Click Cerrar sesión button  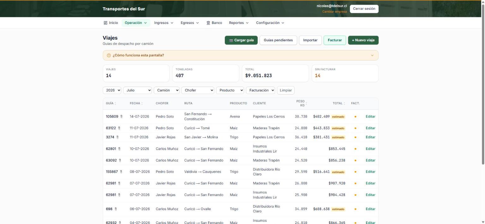[364, 9]
